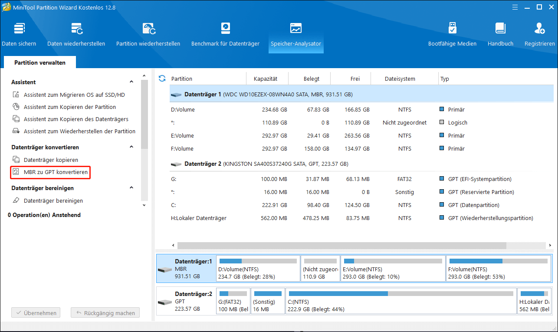Select the 16.00 MB Sonstig row

point(361,192)
